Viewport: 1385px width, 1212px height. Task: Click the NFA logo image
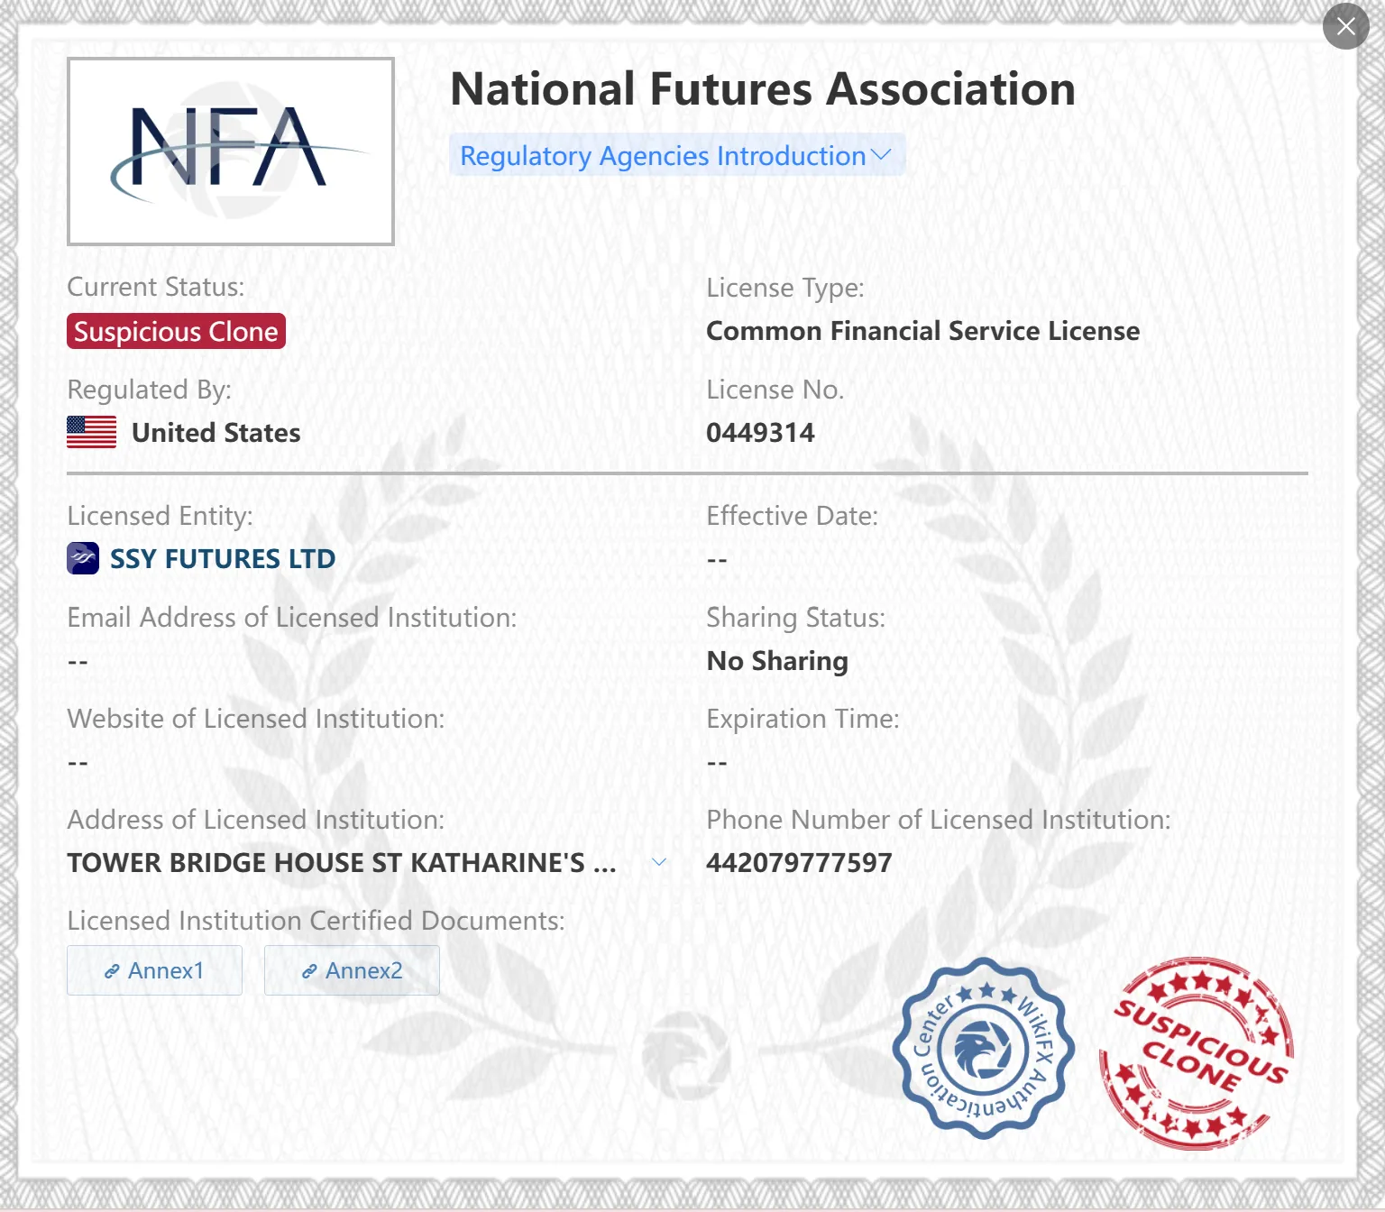tap(231, 151)
